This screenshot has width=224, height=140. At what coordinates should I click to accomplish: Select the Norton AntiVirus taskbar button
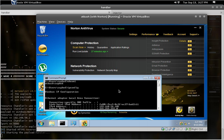pyautogui.click(x=84, y=123)
